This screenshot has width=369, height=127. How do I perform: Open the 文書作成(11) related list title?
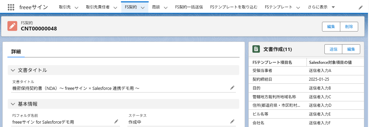tap(278, 49)
